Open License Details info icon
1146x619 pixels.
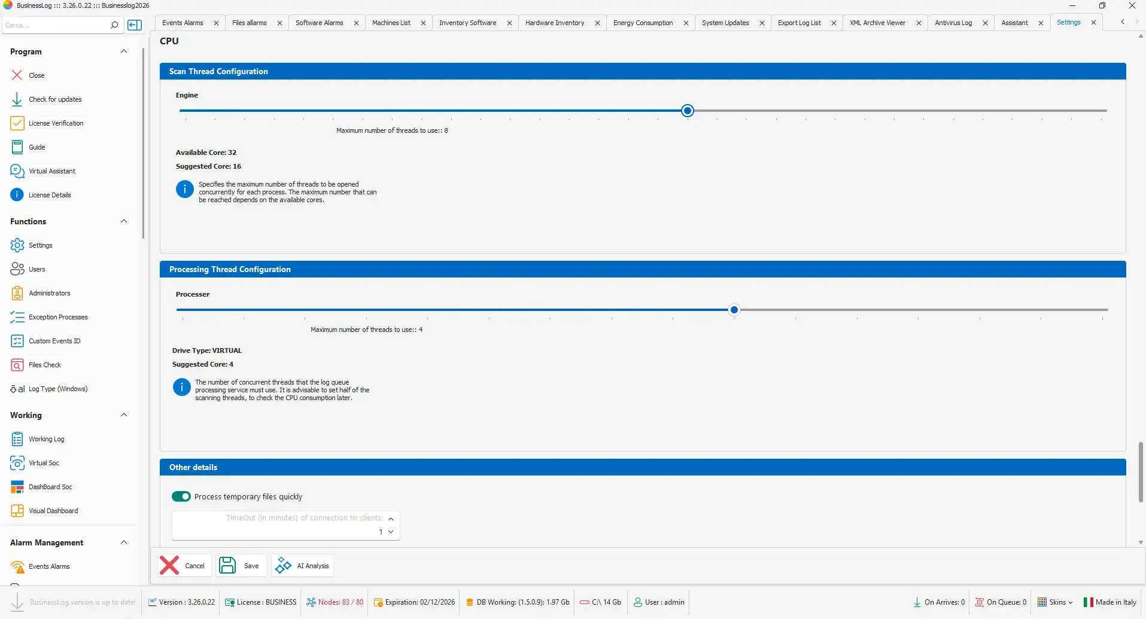click(x=17, y=195)
